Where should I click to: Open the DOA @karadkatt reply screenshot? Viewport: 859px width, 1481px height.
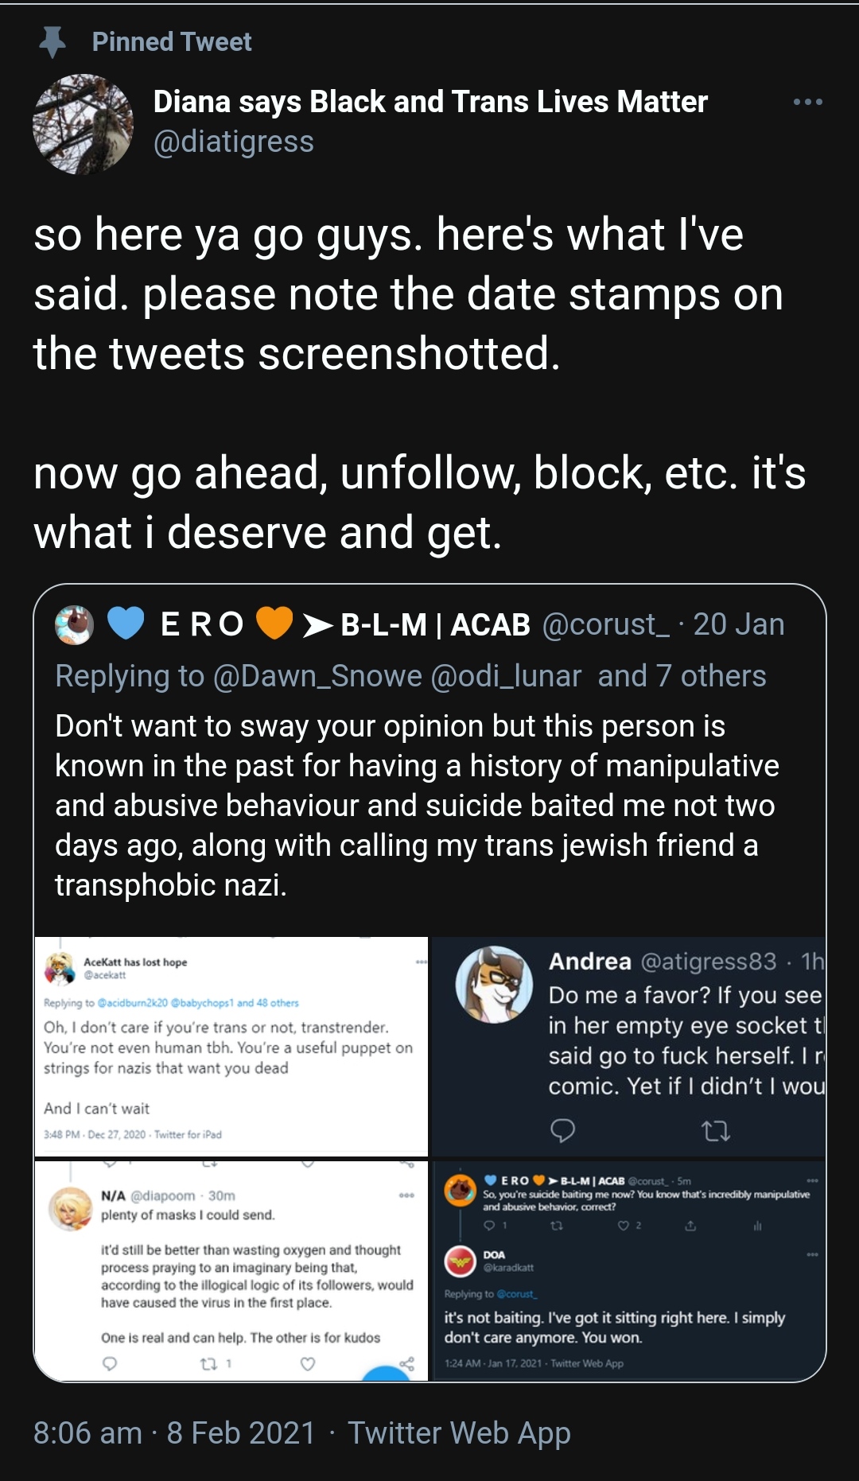pyautogui.click(x=628, y=1270)
